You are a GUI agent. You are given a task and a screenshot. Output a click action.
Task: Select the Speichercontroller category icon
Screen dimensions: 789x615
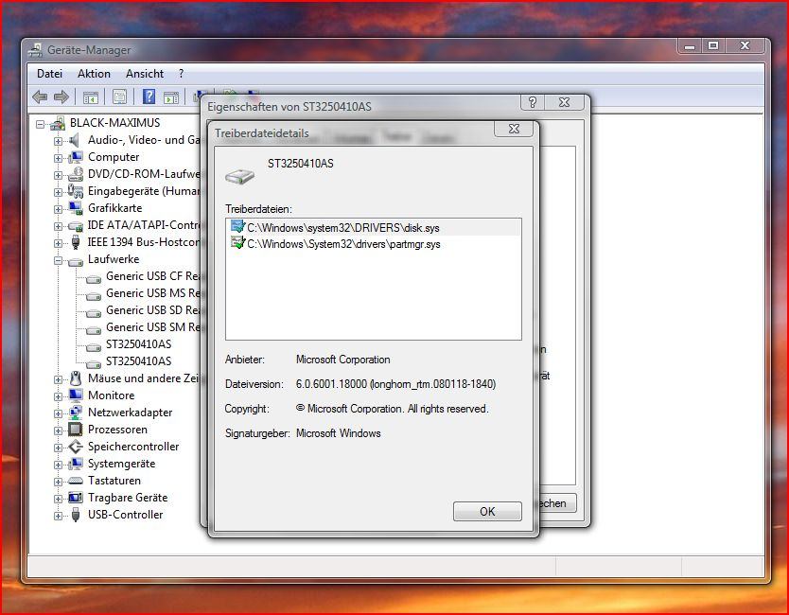click(76, 447)
